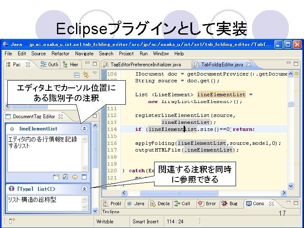Open the Call hierarchy view tab
The width and height of the screenshot is (304, 228).
(x=182, y=204)
